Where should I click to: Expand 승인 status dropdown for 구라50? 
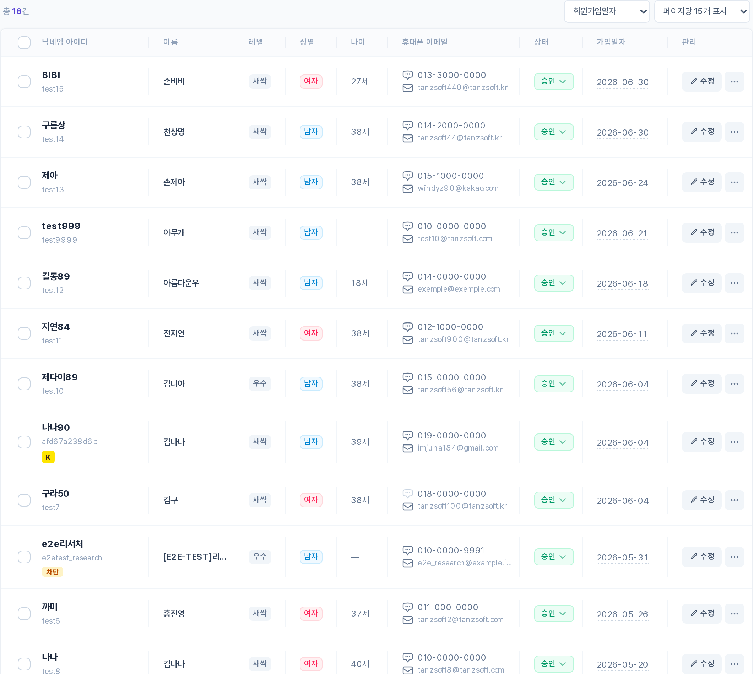pyautogui.click(x=553, y=500)
